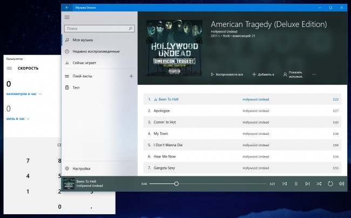Viewport: 351px width, 218px height.
Task: Click digit 1 on Calculator keypad
Action: pos(28,192)
